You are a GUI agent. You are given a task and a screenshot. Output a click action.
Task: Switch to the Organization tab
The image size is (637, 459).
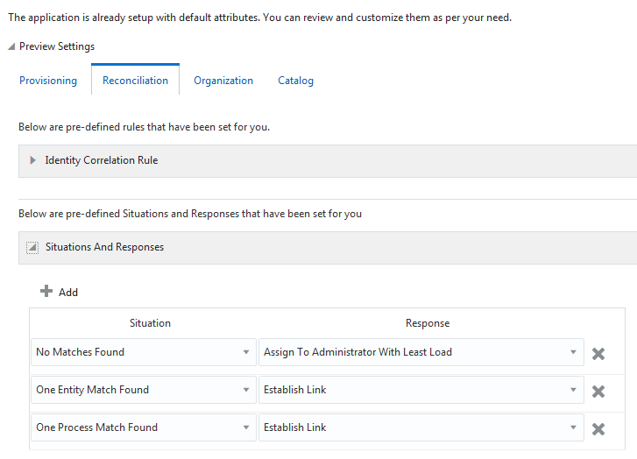pyautogui.click(x=223, y=81)
